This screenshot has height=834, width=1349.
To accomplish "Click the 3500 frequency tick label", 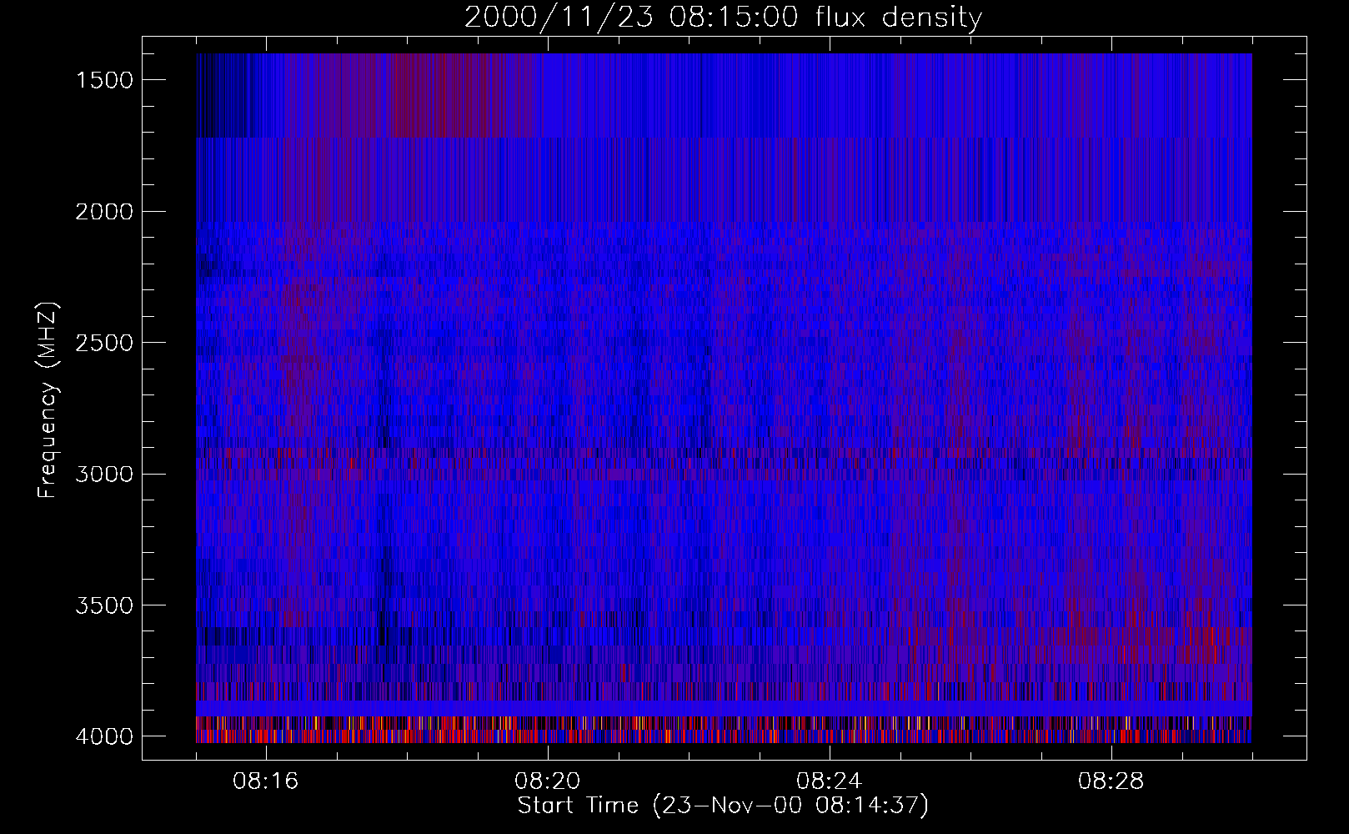I will [x=104, y=605].
